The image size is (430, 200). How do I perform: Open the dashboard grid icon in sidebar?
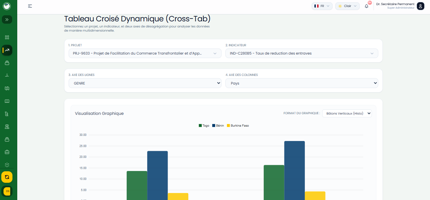point(7,37)
